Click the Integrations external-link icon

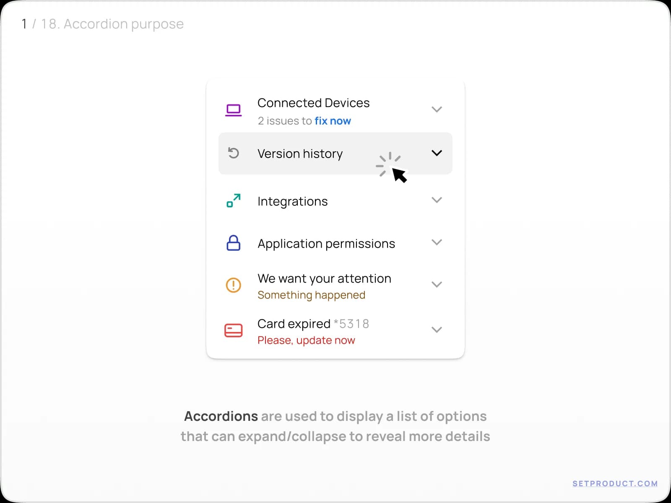[x=233, y=201]
